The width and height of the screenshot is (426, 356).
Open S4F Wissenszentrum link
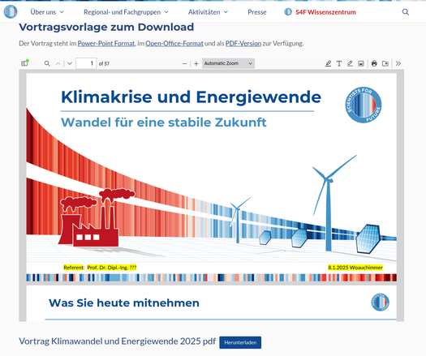(325, 12)
